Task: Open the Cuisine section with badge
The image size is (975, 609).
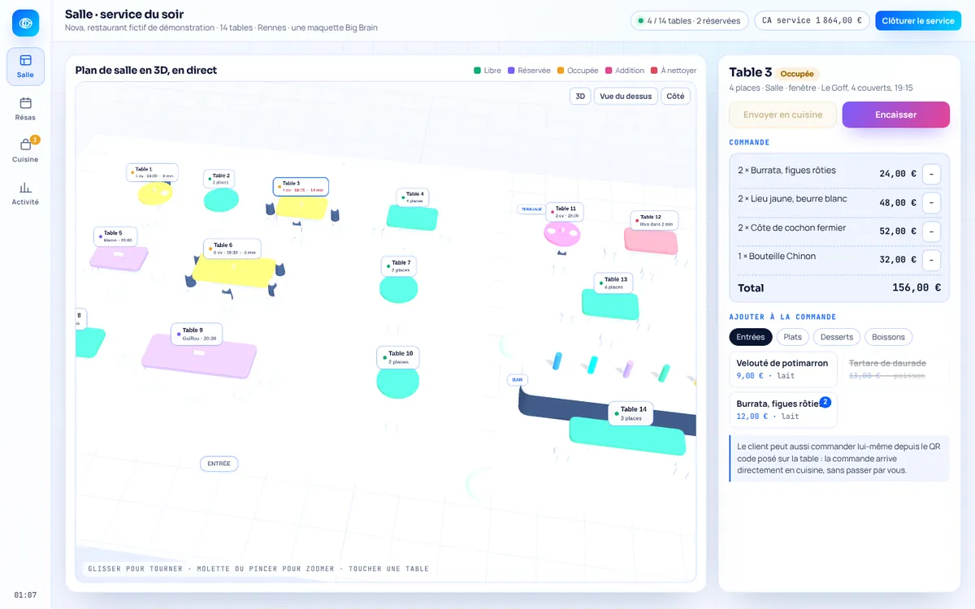Action: pyautogui.click(x=25, y=151)
